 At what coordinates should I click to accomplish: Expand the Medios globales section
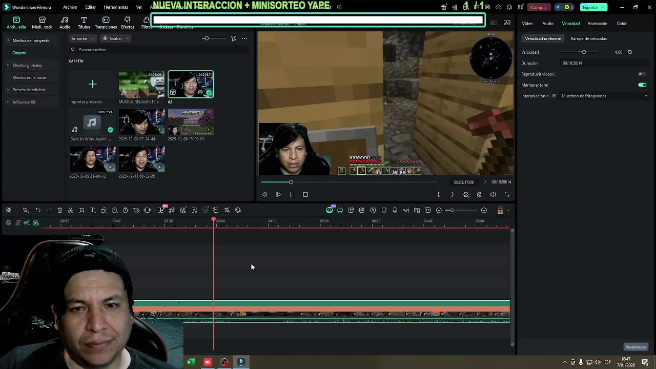coord(8,65)
